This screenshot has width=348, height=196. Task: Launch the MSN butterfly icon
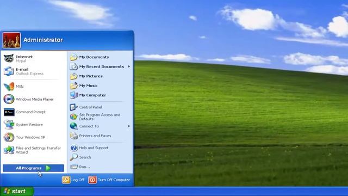tap(9, 87)
